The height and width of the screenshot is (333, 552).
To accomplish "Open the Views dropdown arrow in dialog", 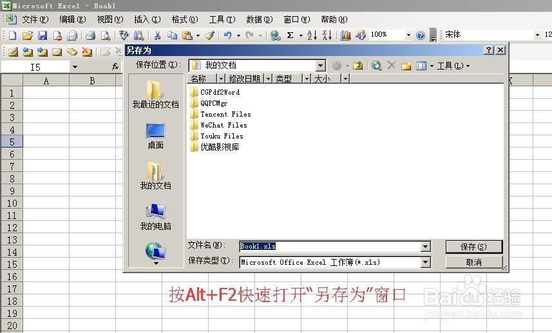I will [432, 66].
